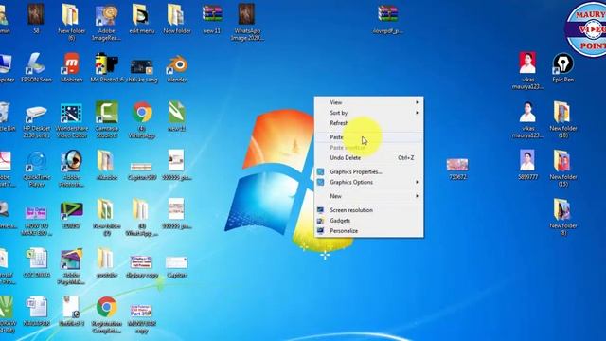606x341 pixels.
Task: Open Graphics Properties from context menu
Action: click(x=369, y=172)
